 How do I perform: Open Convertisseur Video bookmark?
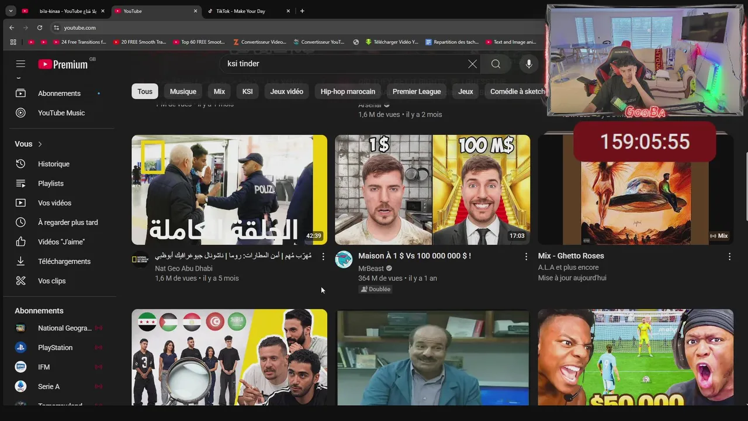[x=259, y=42]
